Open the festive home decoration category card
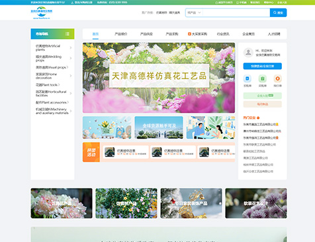 point(191,203)
